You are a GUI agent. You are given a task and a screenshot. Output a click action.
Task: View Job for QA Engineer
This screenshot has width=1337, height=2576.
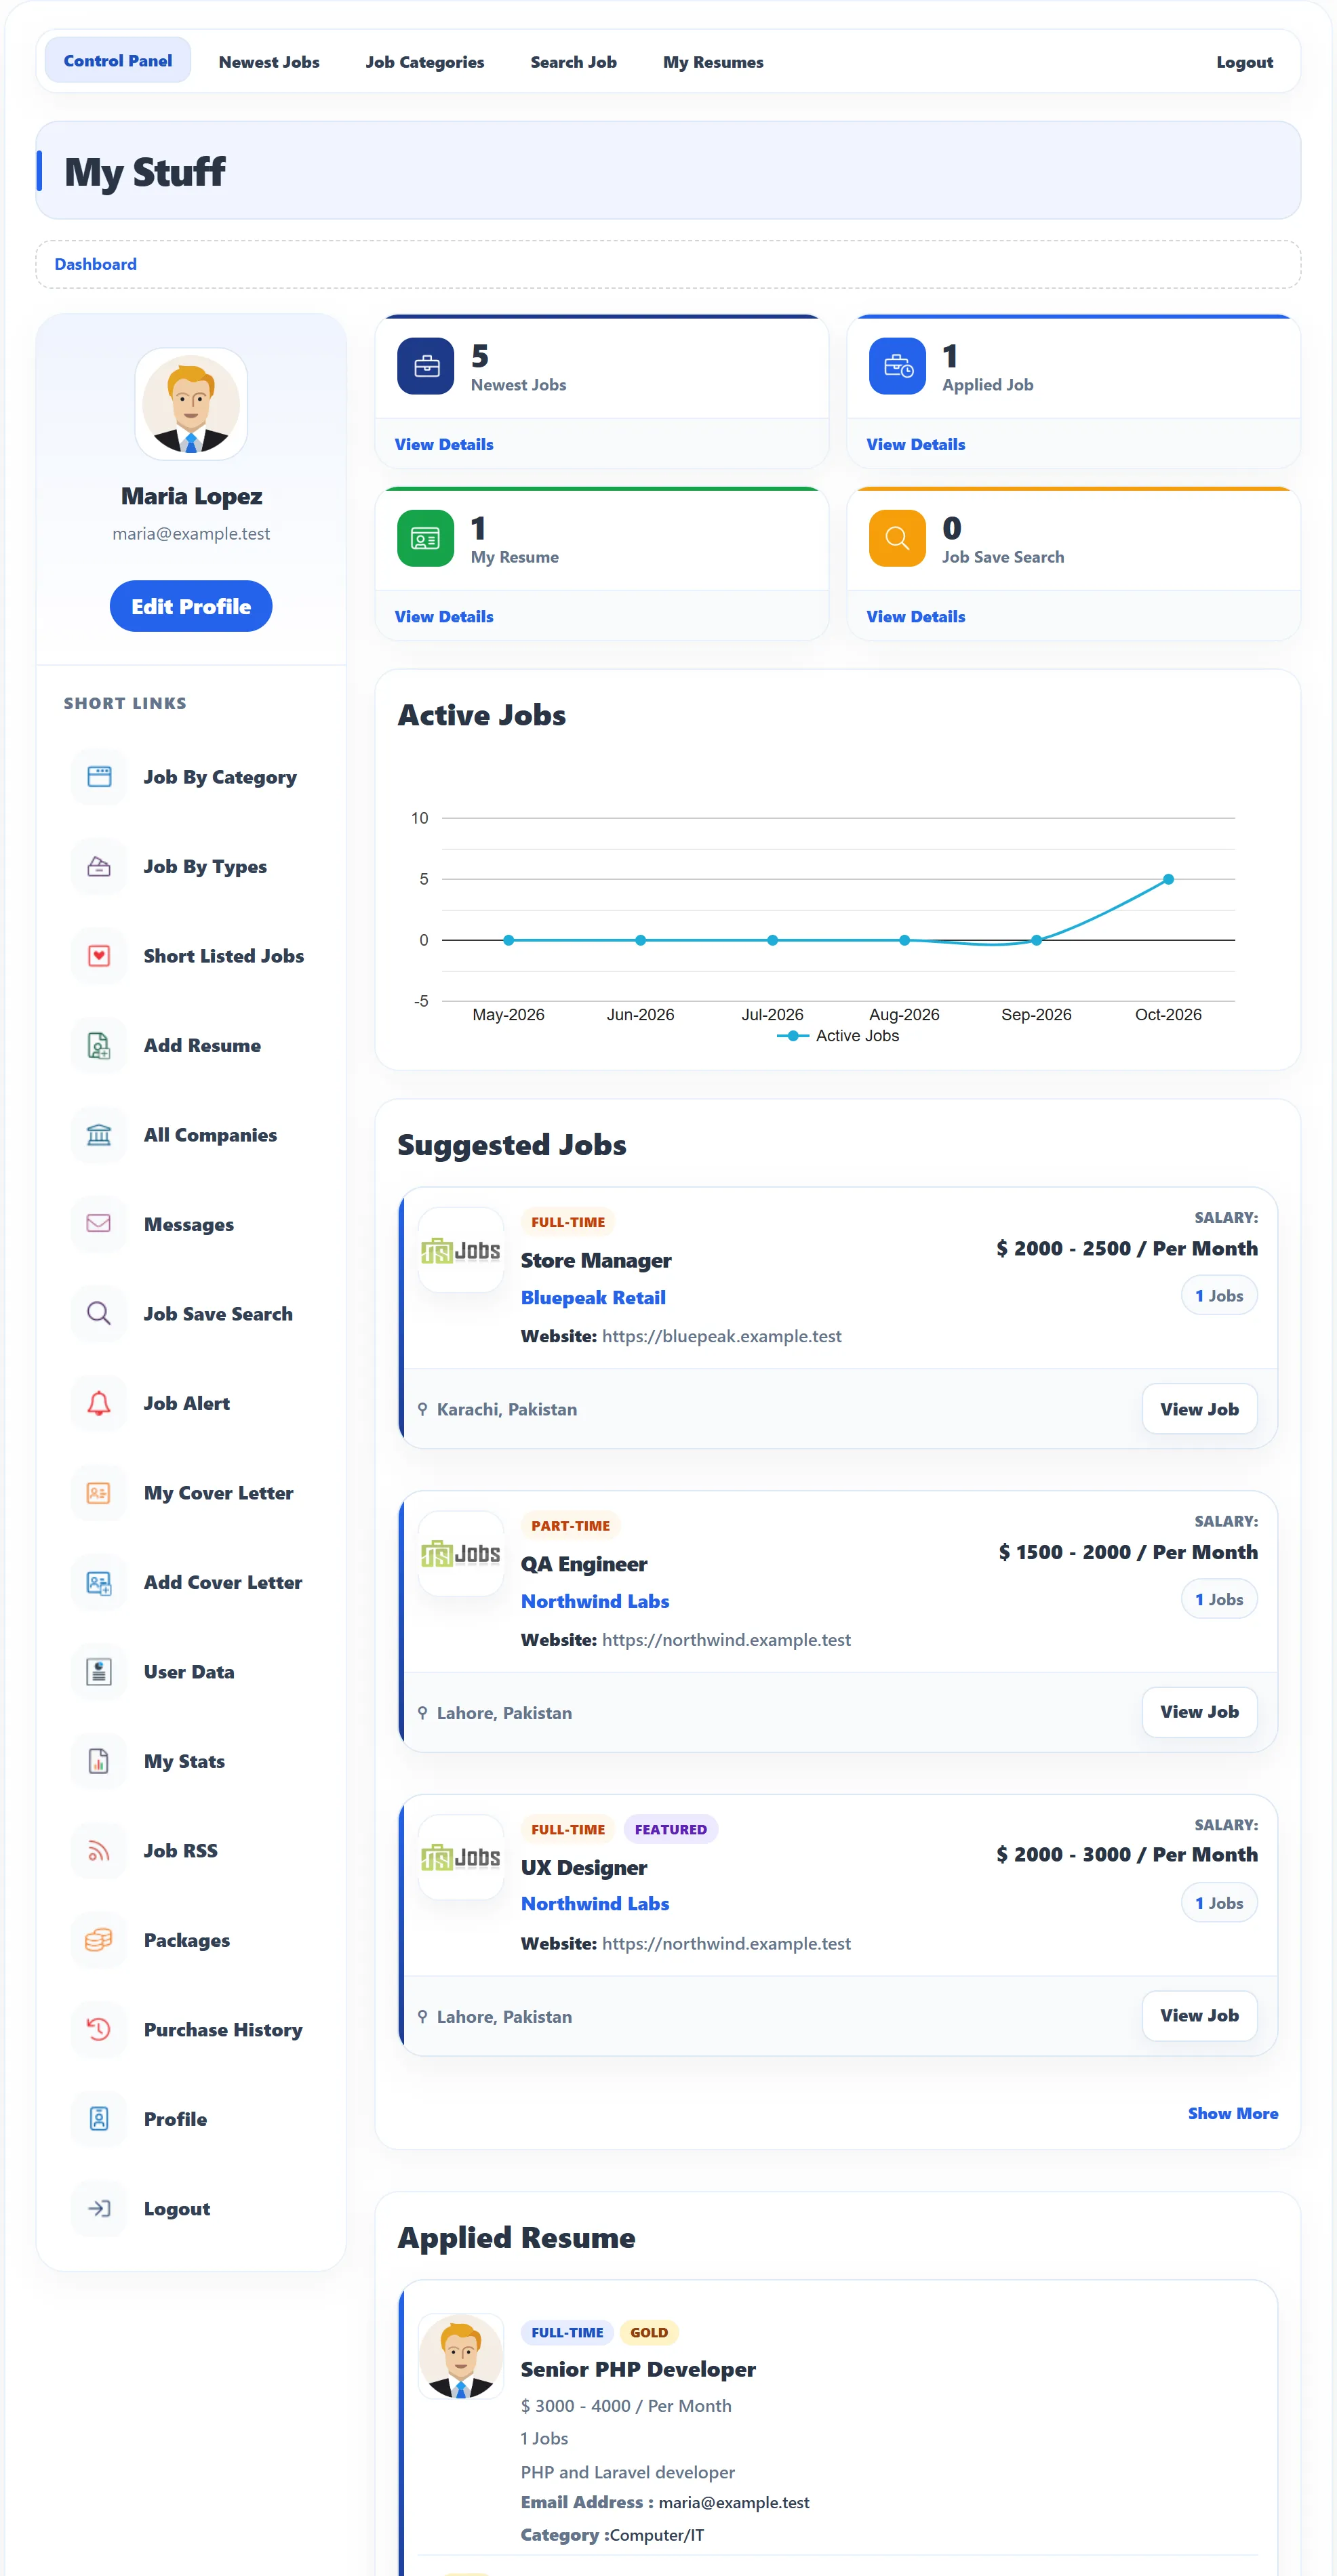[1199, 1712]
